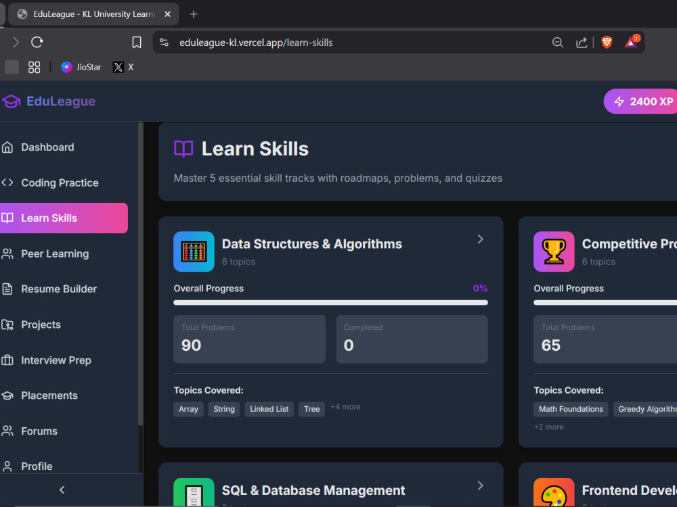Open a new browser tab with plus button

[194, 14]
